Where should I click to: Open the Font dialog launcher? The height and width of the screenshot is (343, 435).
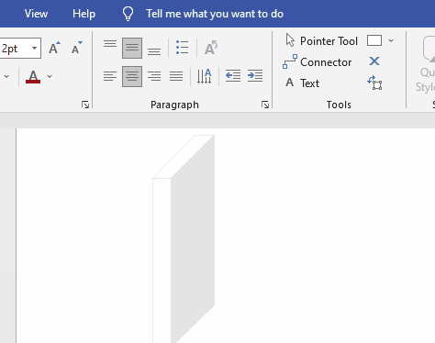(x=85, y=105)
